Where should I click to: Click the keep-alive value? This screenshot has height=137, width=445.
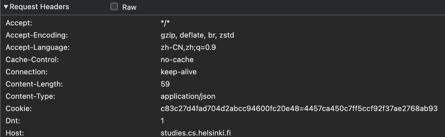(x=178, y=72)
